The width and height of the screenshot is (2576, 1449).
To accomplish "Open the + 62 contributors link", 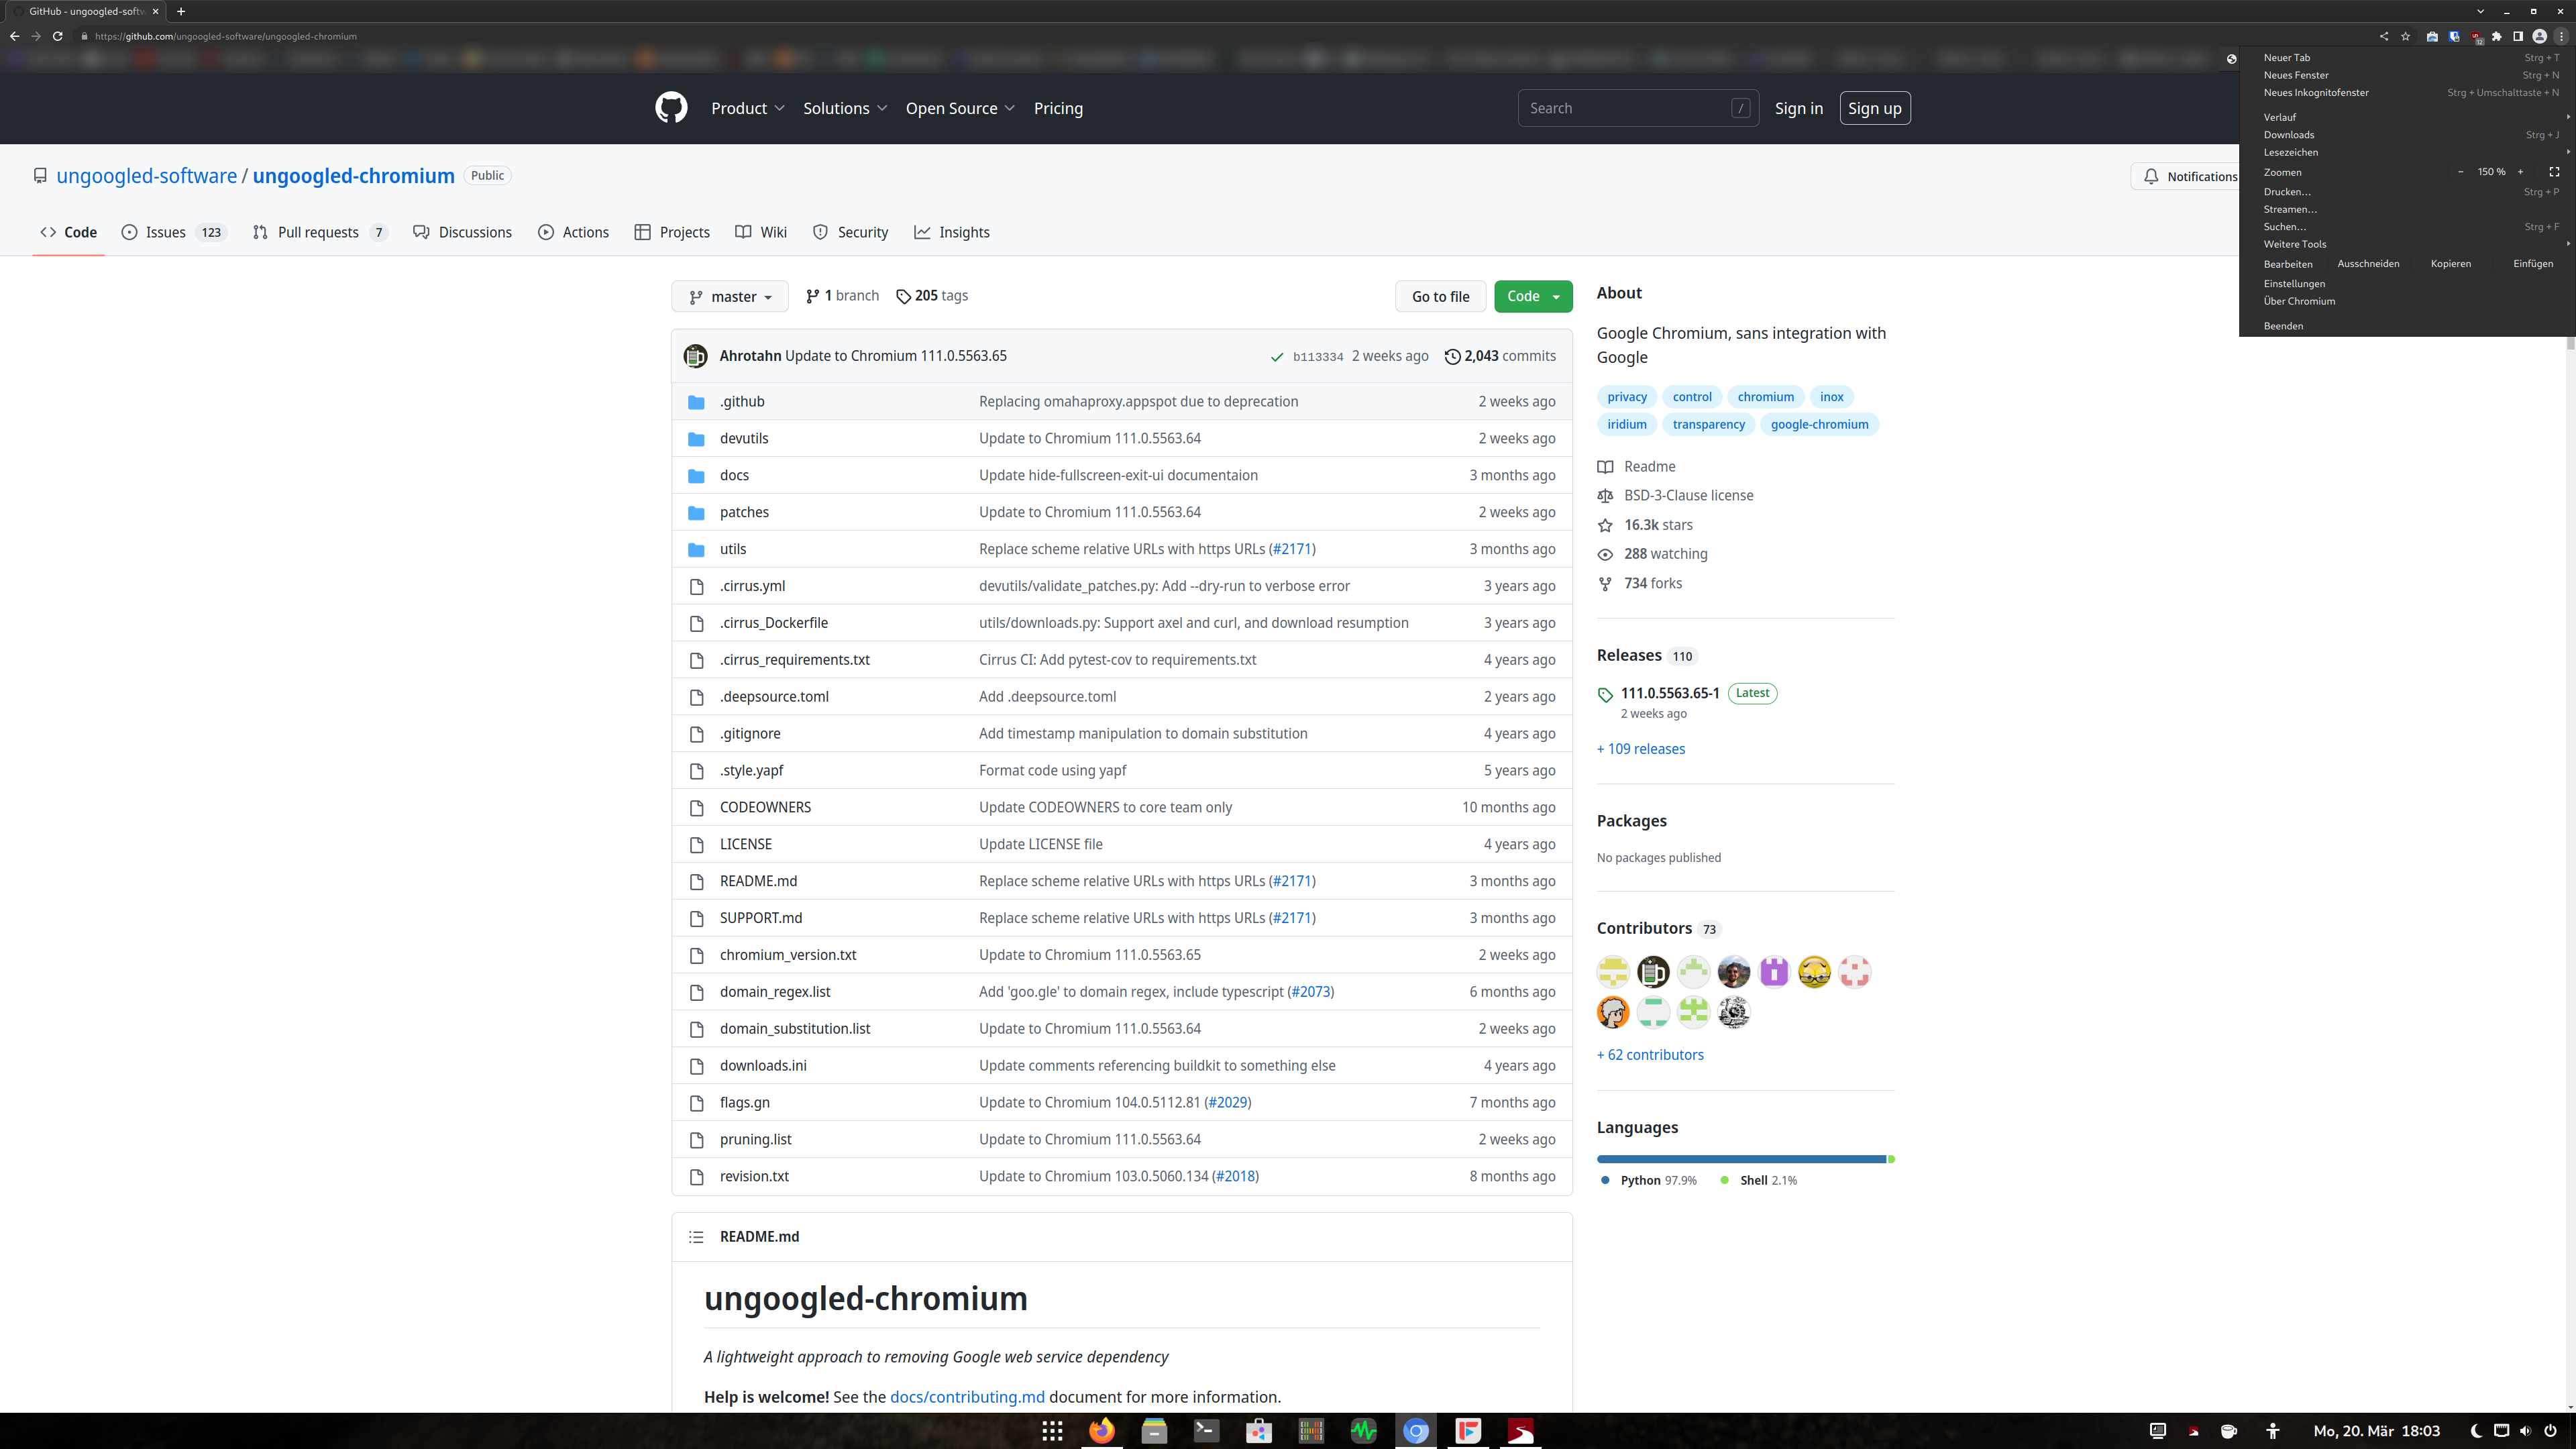I will coord(1650,1054).
